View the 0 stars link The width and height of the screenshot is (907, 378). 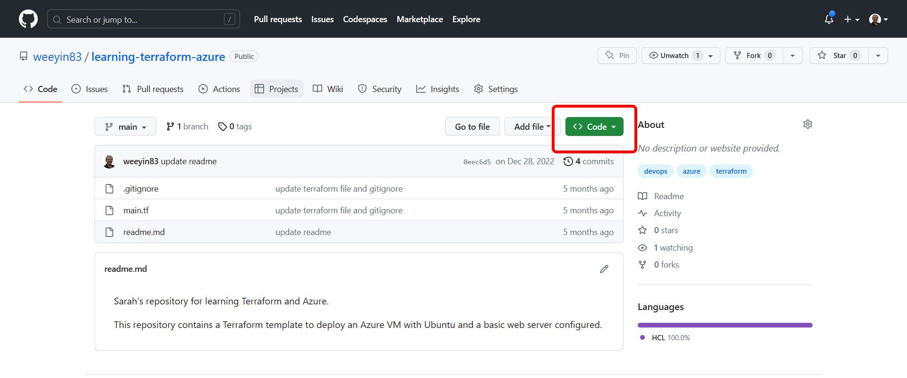[x=658, y=230]
